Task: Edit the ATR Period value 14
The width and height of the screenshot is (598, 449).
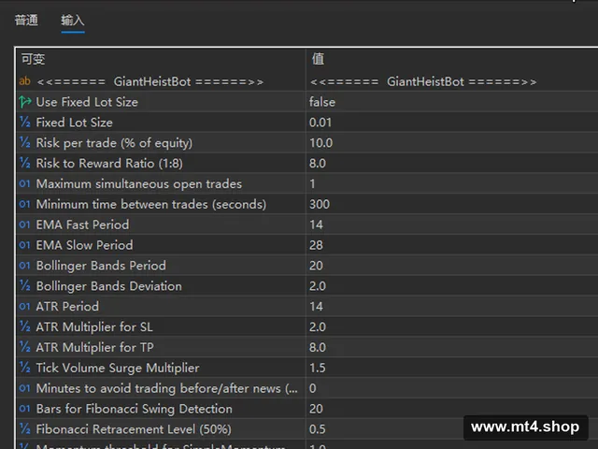Action: point(316,306)
